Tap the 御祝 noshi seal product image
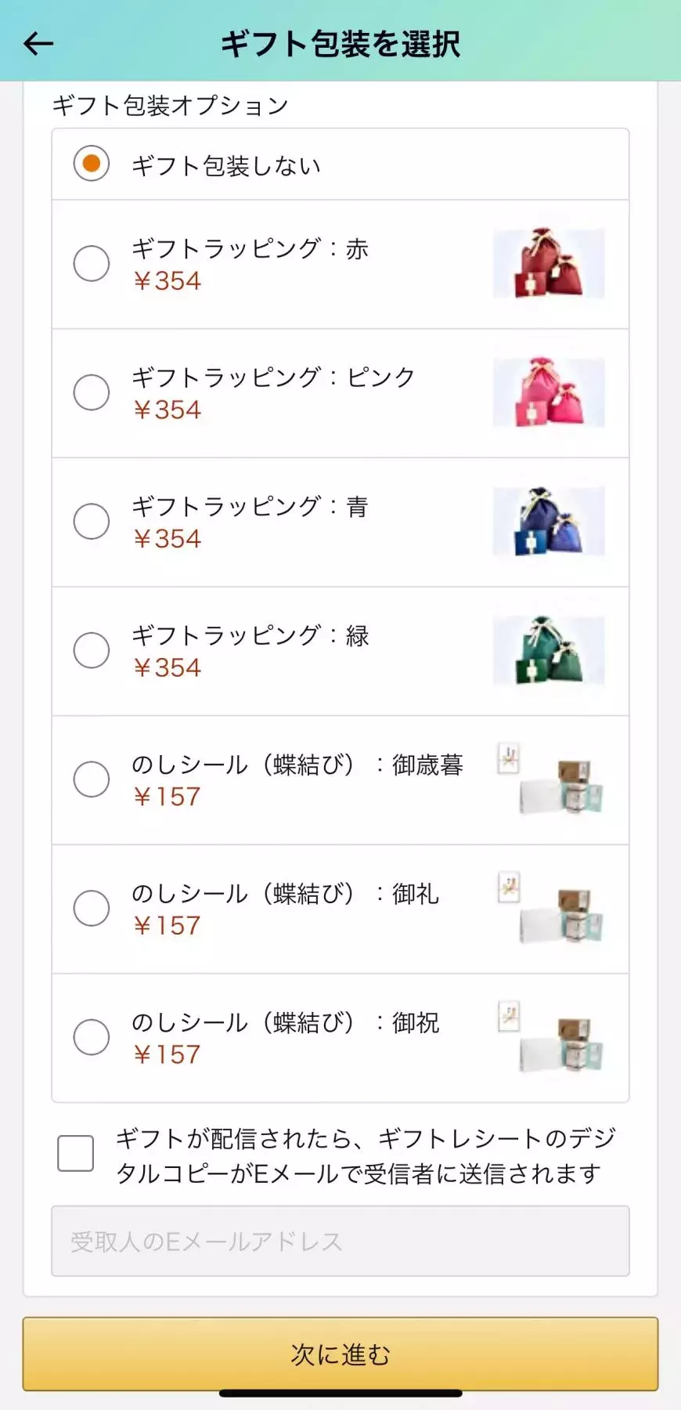The image size is (681, 1410). click(x=550, y=1038)
